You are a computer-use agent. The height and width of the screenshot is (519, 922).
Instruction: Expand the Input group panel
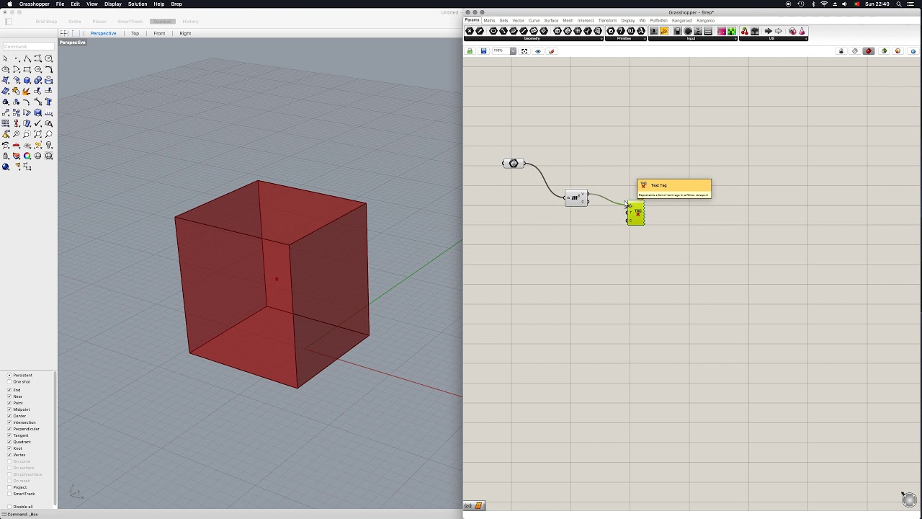pos(691,38)
